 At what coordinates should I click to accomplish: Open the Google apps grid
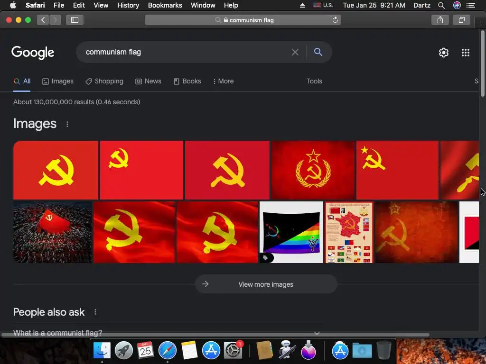466,53
